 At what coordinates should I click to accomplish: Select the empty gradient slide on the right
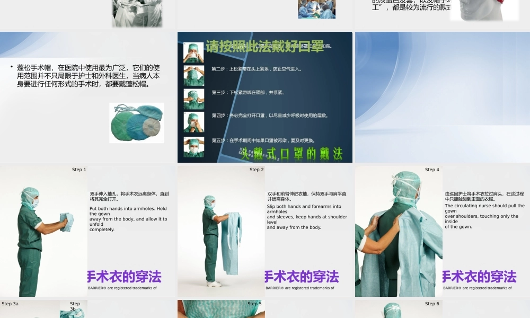(x=441, y=97)
